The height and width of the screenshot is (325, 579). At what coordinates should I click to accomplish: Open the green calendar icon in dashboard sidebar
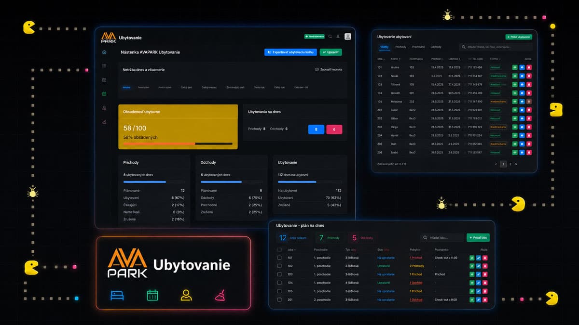click(x=104, y=94)
